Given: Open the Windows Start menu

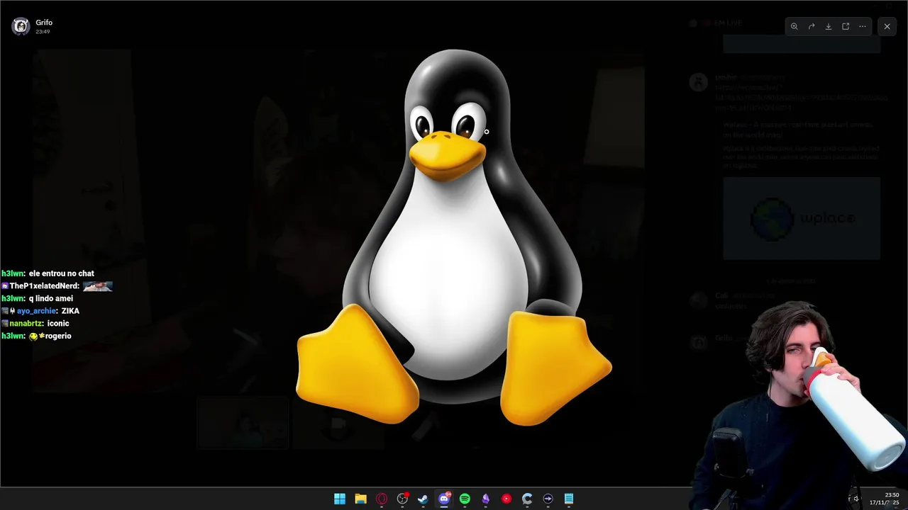Looking at the screenshot, I should [340, 499].
